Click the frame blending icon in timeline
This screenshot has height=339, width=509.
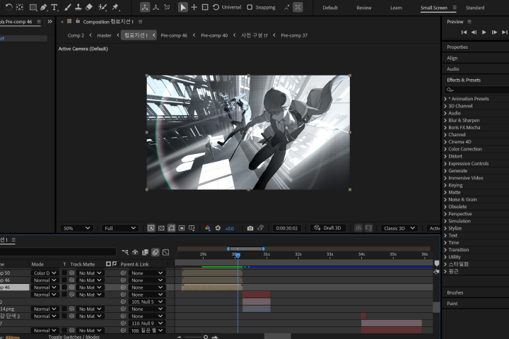tap(146, 252)
